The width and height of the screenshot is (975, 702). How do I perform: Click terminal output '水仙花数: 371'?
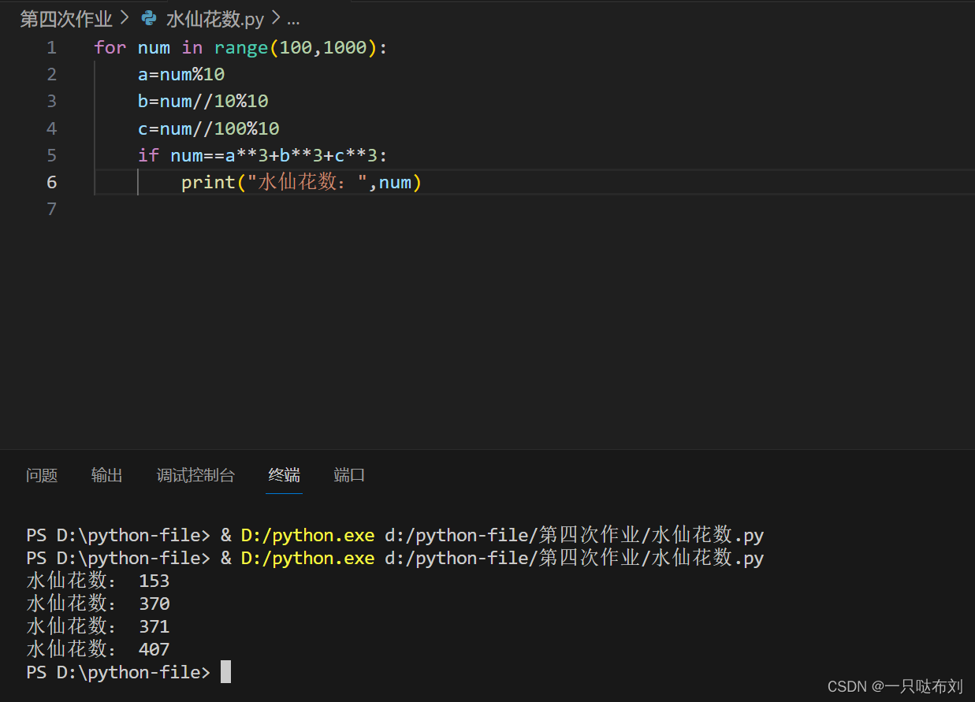point(98,626)
